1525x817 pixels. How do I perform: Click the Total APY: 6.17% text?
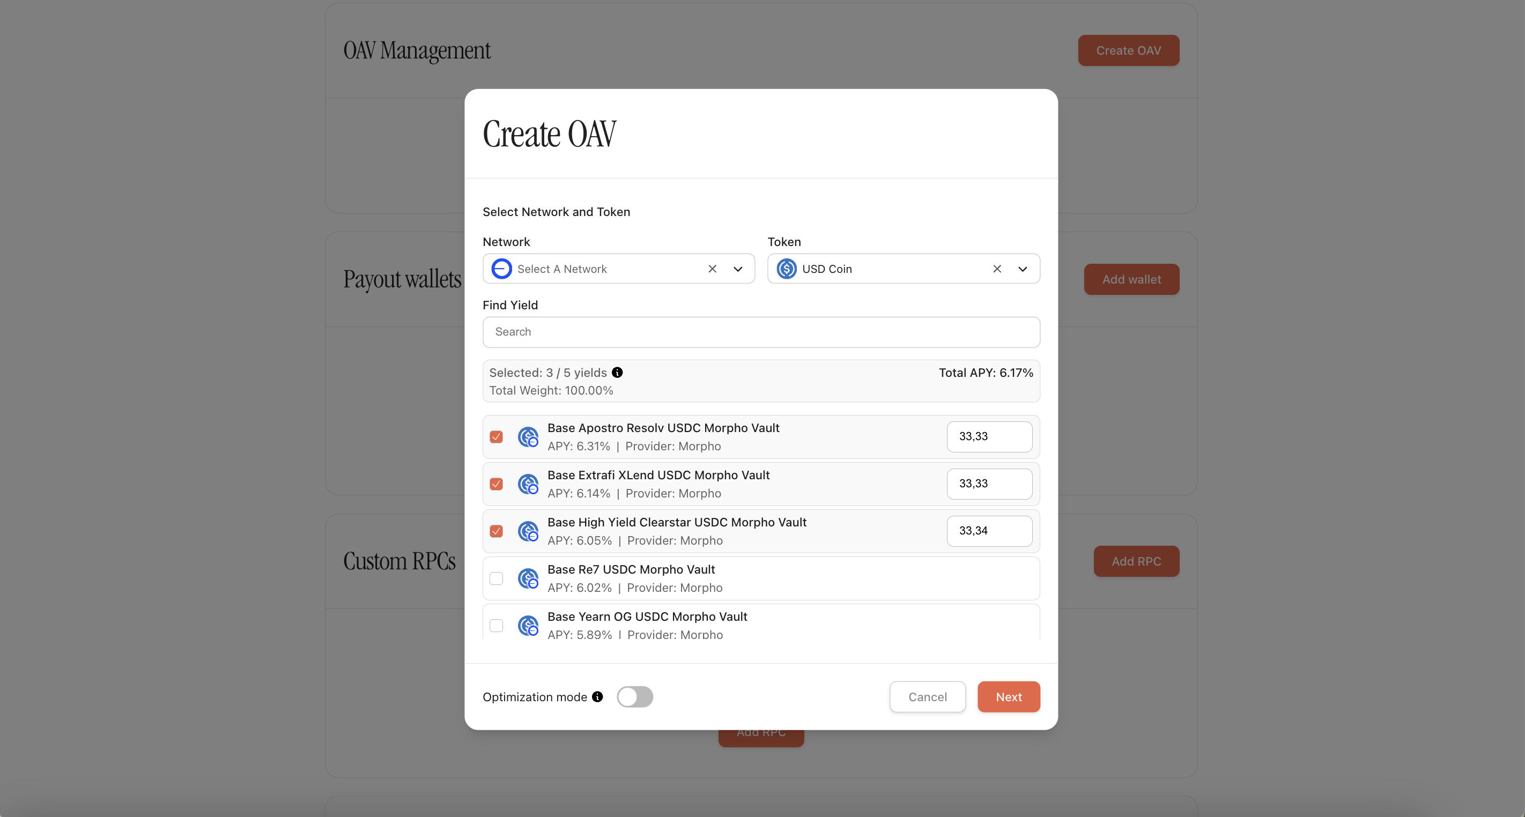pyautogui.click(x=986, y=373)
